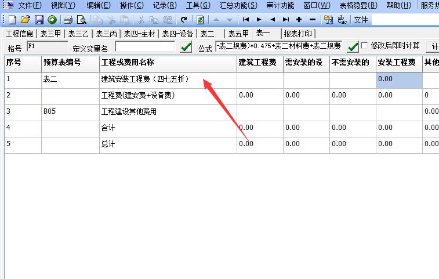Open the 视图(V) menu

coord(63,5)
